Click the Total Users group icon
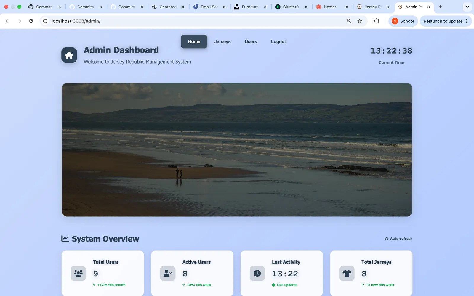474x296 pixels. [x=78, y=273]
